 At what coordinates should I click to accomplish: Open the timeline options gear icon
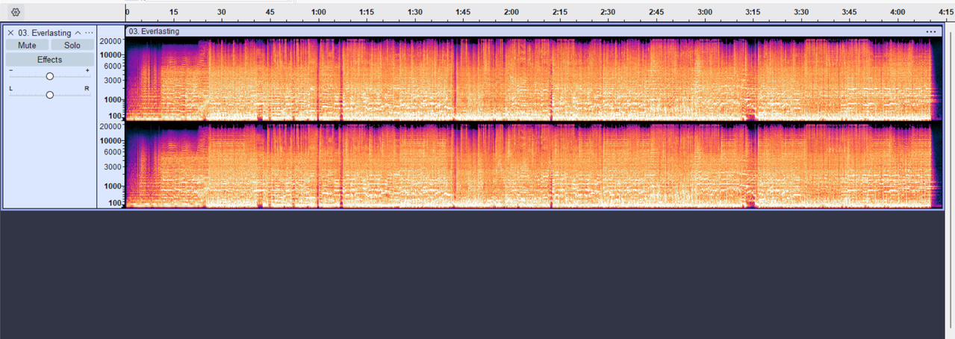coord(16,12)
